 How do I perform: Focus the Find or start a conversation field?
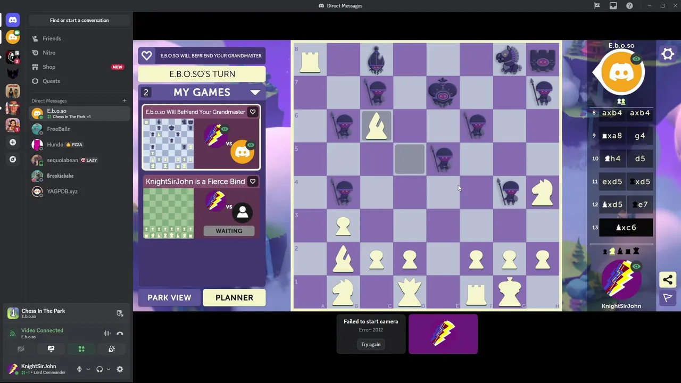[79, 20]
